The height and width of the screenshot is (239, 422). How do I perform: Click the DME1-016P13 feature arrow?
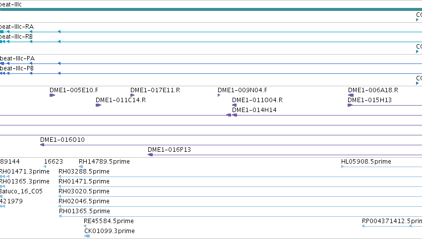[x=150, y=155]
